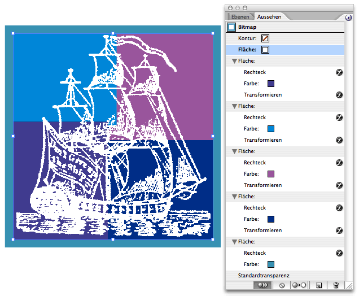Select the Transformieren label below the bright blue swatch

262,140
